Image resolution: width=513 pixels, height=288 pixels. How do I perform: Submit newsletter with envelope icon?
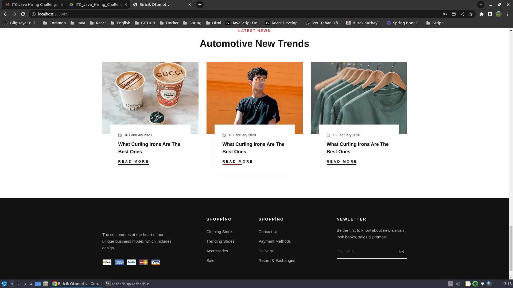pos(402,251)
